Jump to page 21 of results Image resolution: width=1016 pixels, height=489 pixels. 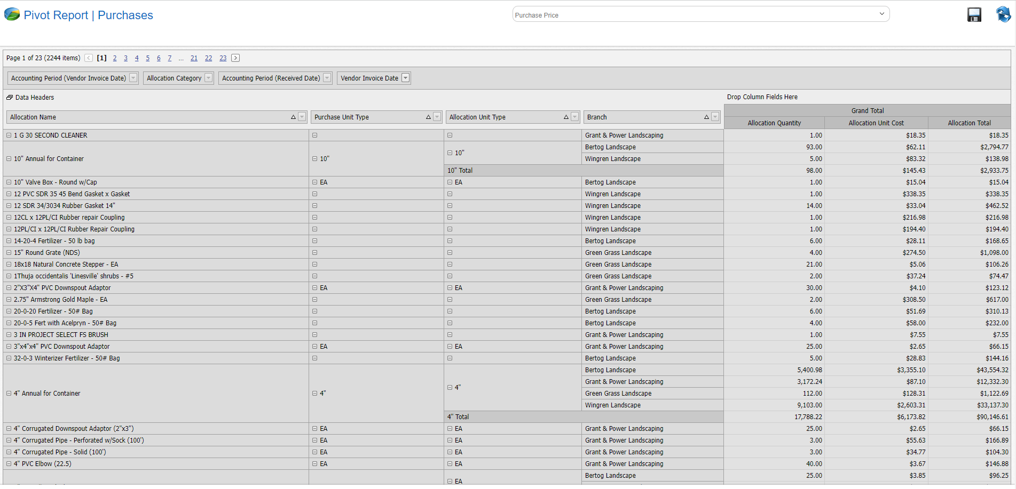tap(194, 58)
